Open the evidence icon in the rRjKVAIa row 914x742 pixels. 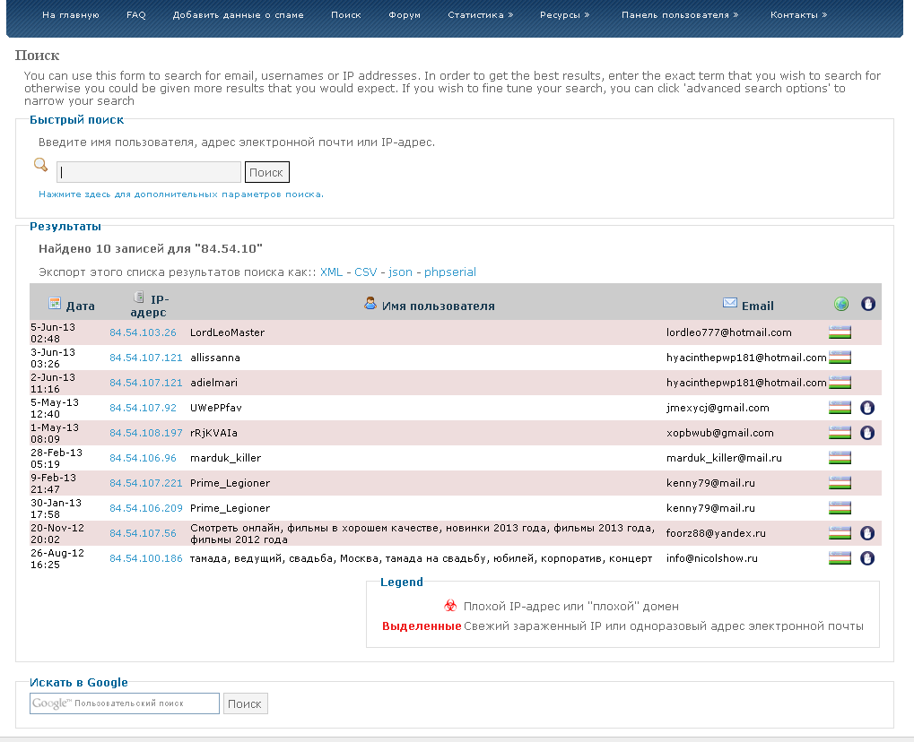(x=867, y=433)
